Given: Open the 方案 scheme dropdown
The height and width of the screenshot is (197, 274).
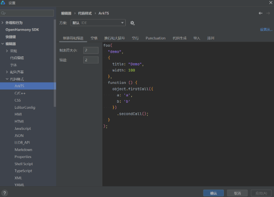Looking at the screenshot, I should pyautogui.click(x=98, y=23).
